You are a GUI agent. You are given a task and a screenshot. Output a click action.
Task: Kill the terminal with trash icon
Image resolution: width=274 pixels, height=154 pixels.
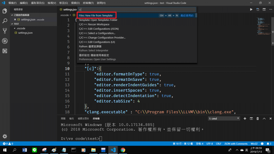point(258,118)
